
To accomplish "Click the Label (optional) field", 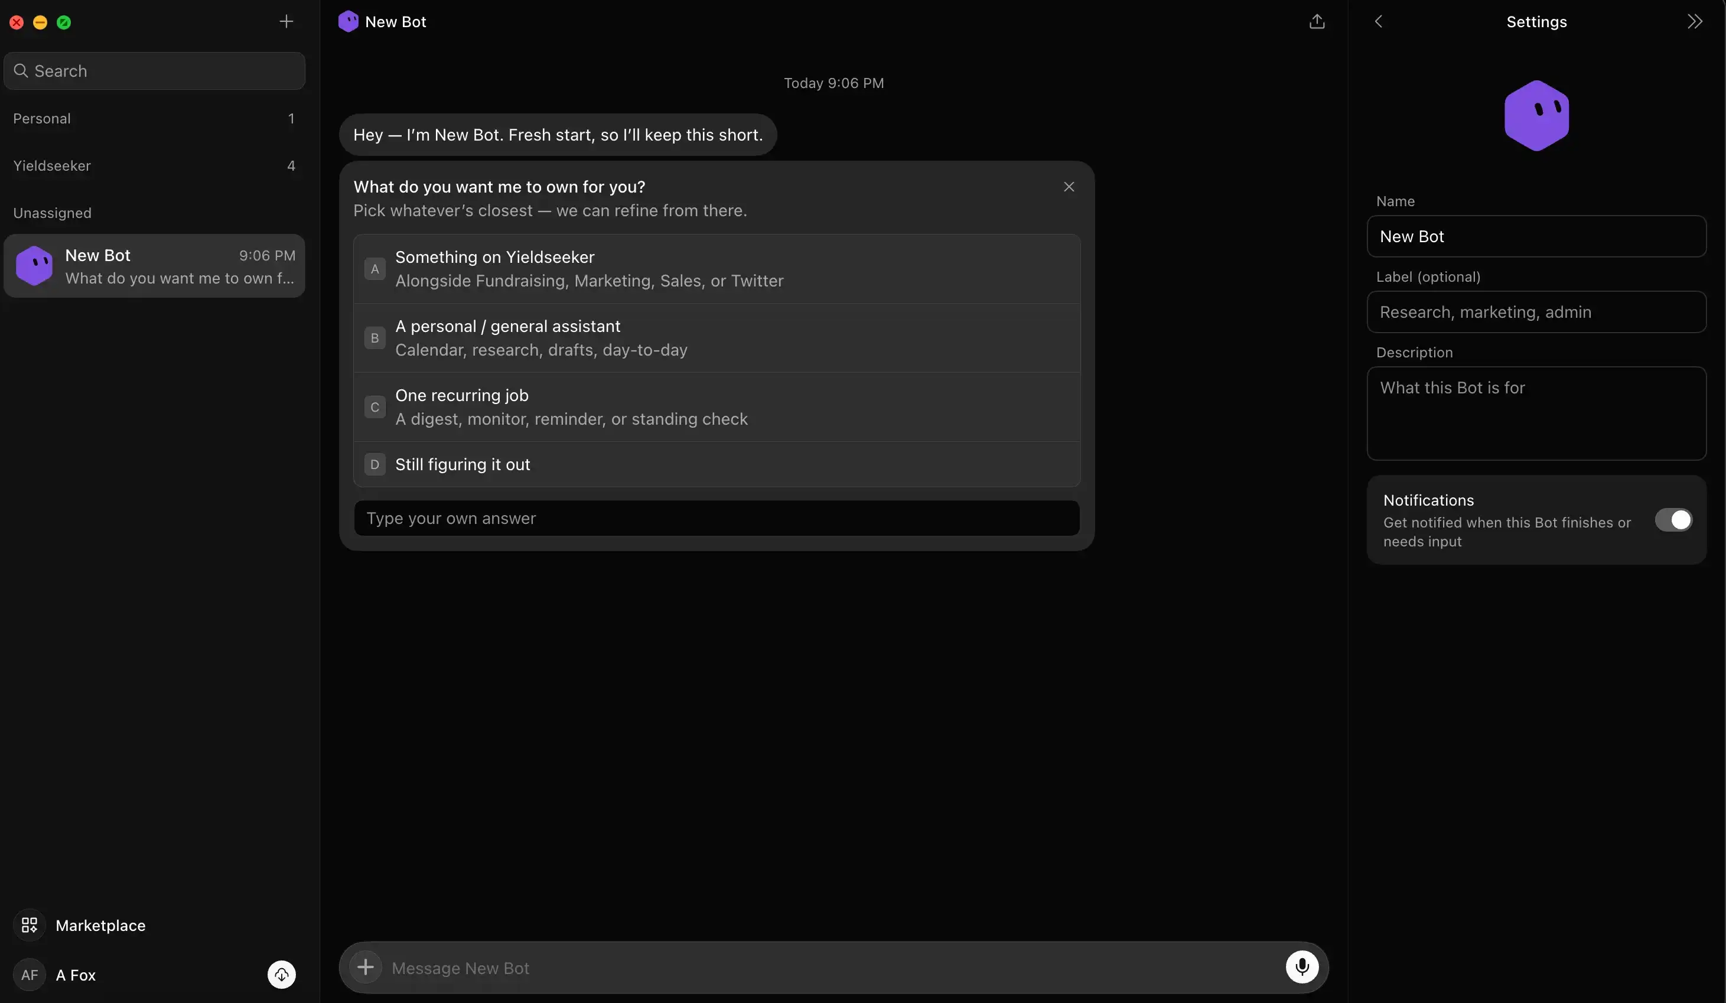I will coord(1536,312).
